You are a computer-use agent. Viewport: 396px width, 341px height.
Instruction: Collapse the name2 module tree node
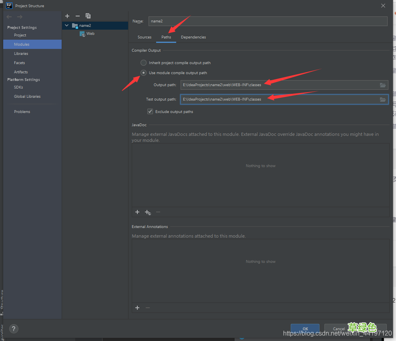tap(67, 26)
